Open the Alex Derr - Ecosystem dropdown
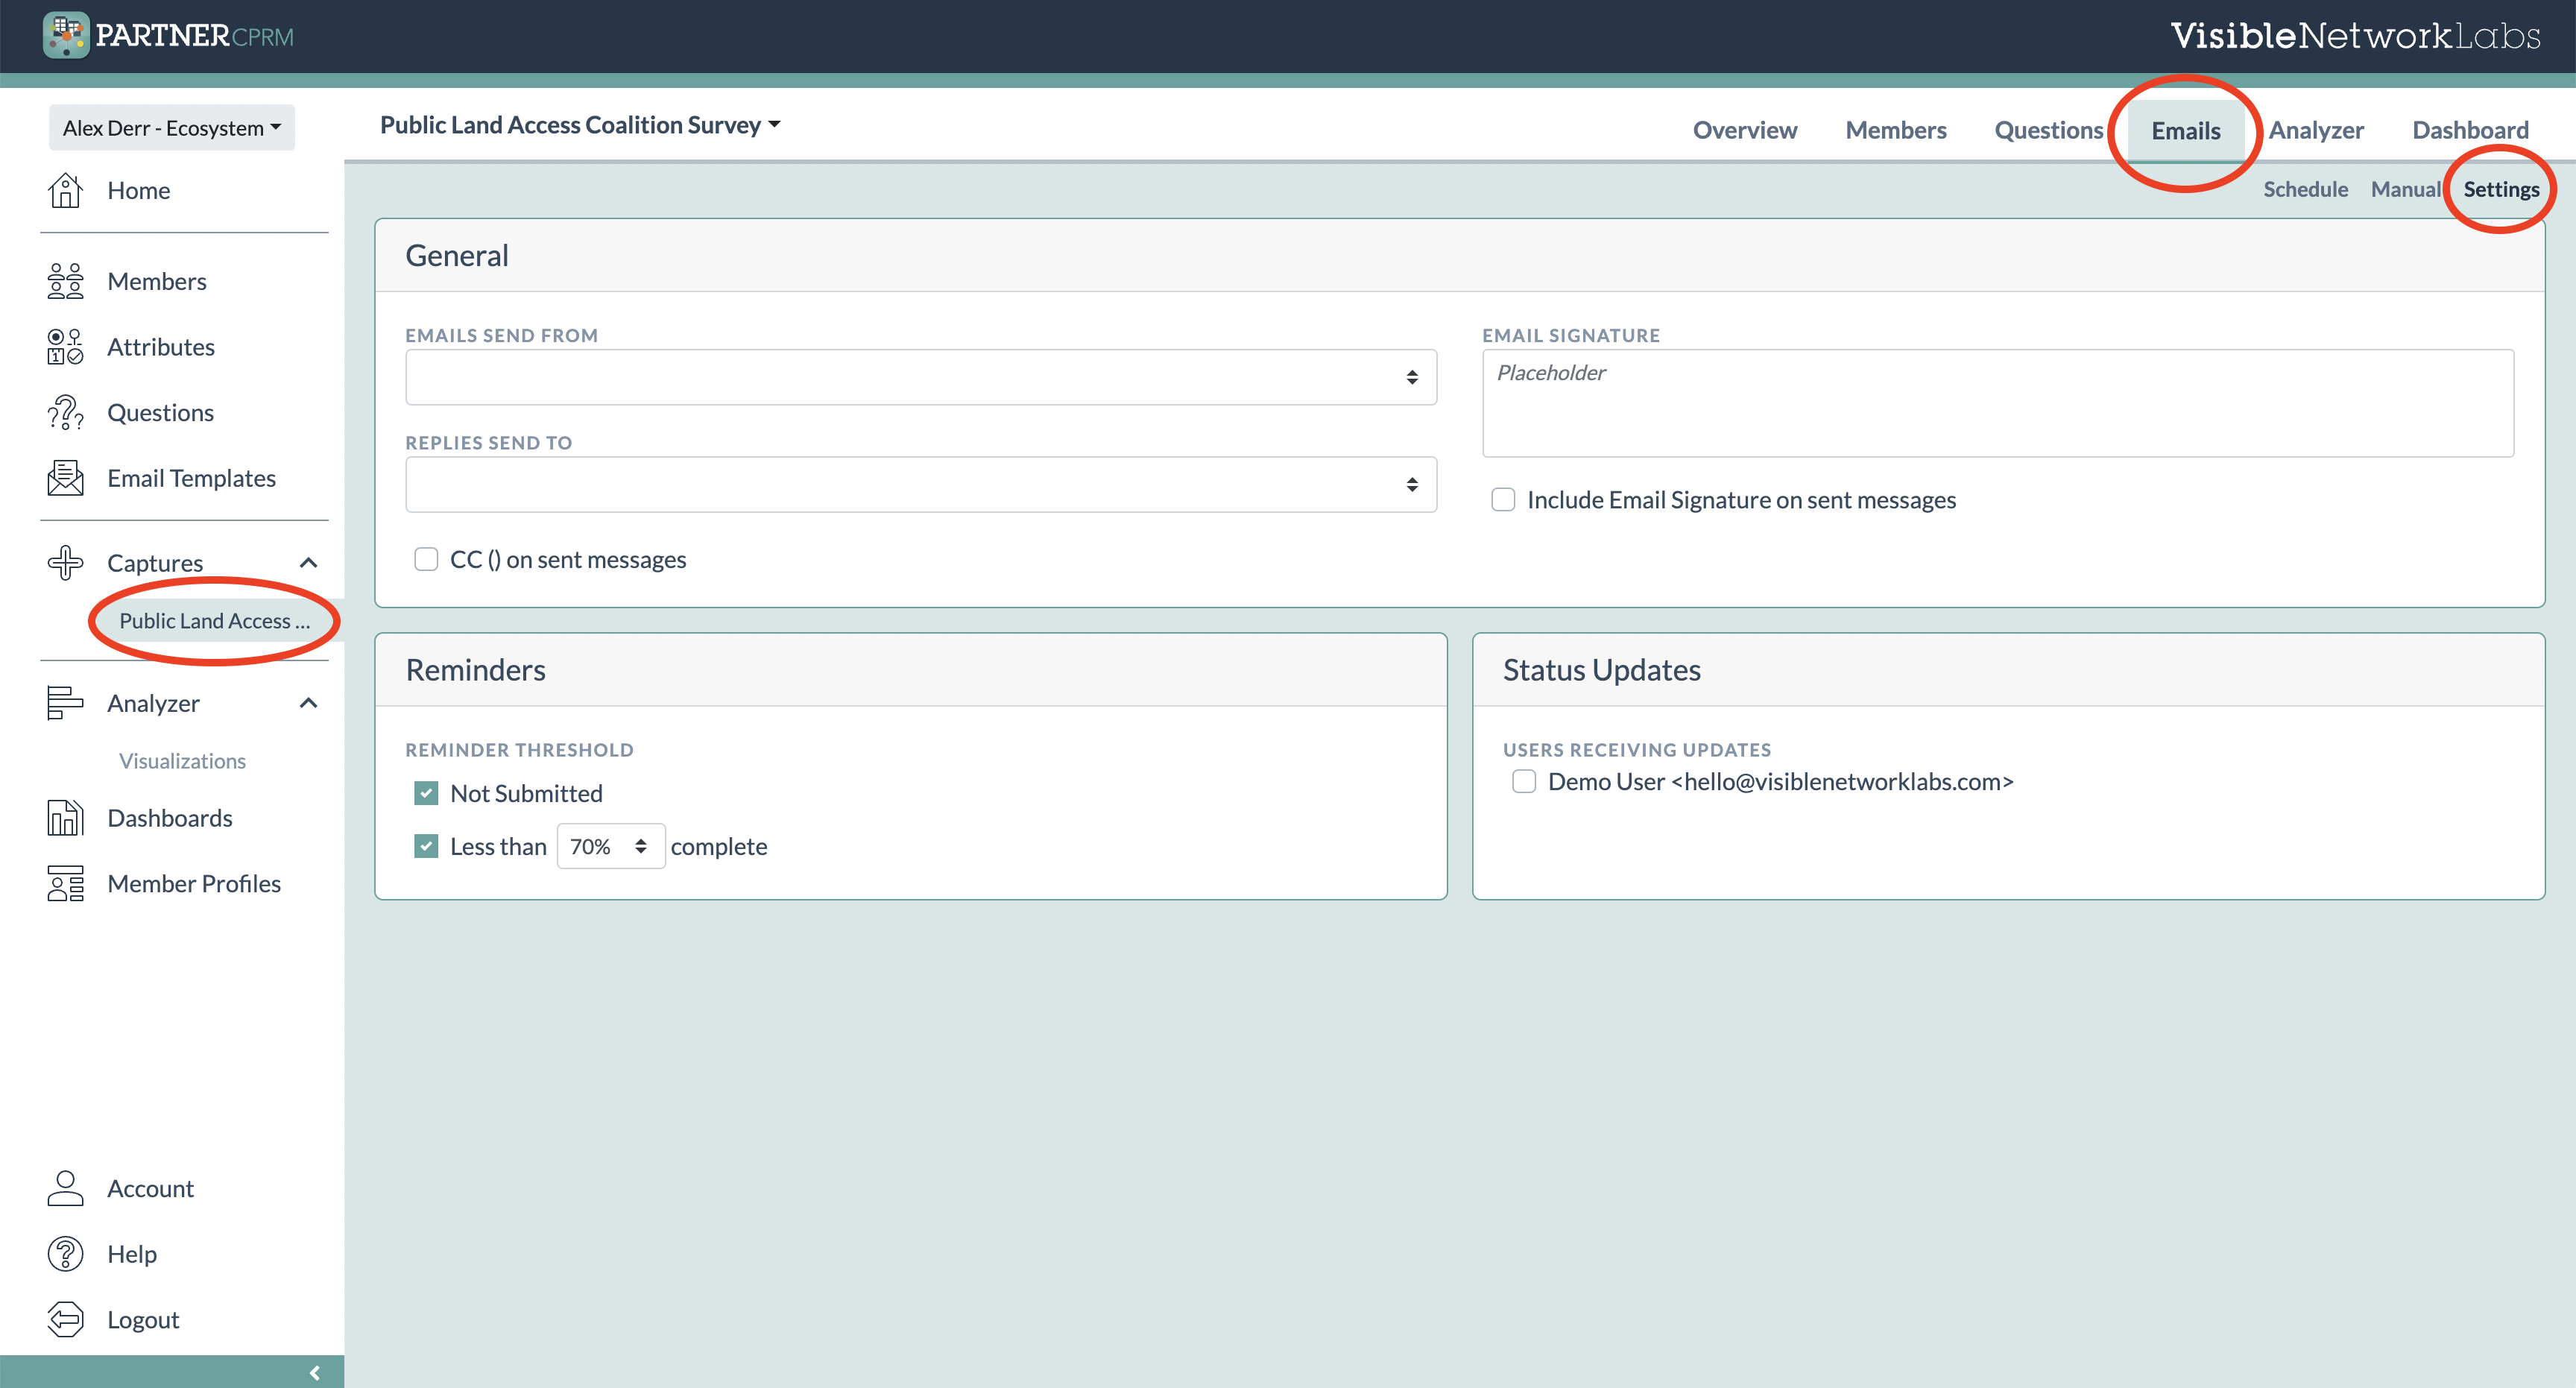This screenshot has height=1388, width=2576. (171, 127)
